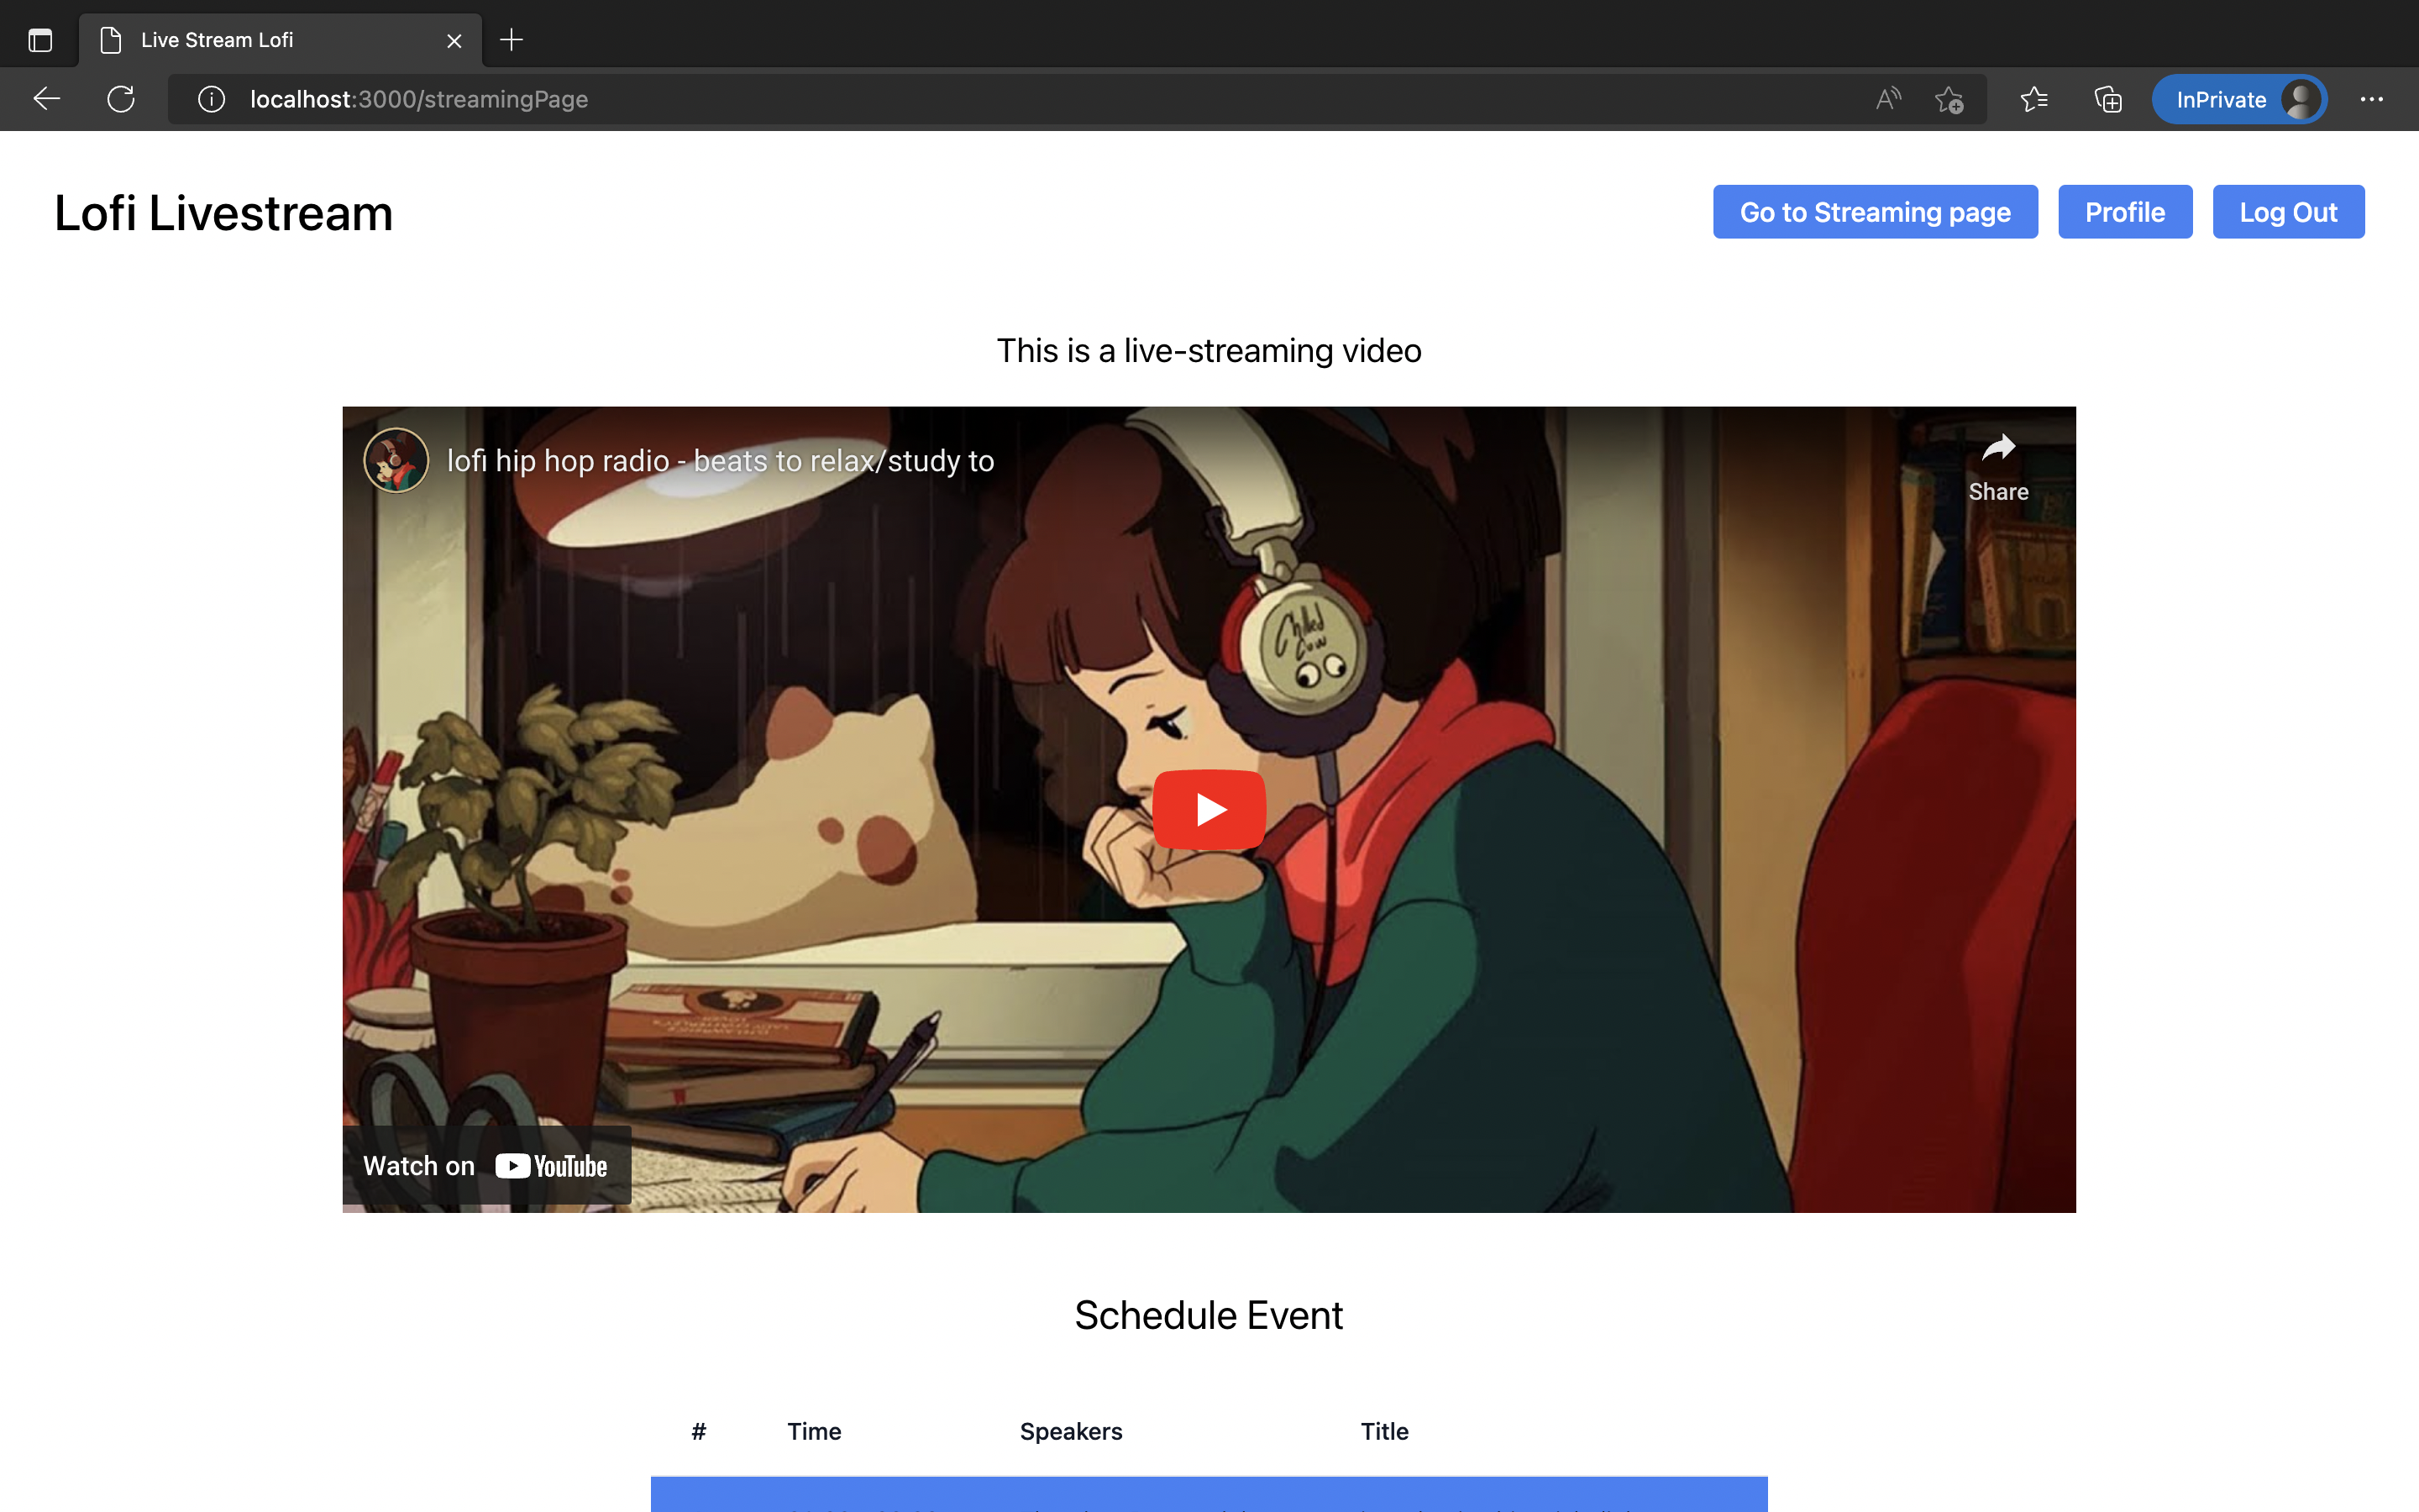Click the Log Out button
Image resolution: width=2419 pixels, height=1512 pixels.
coord(2288,212)
